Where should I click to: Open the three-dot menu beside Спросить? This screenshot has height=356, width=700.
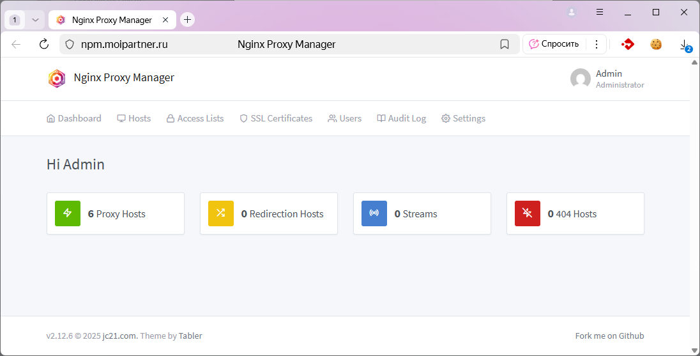597,44
